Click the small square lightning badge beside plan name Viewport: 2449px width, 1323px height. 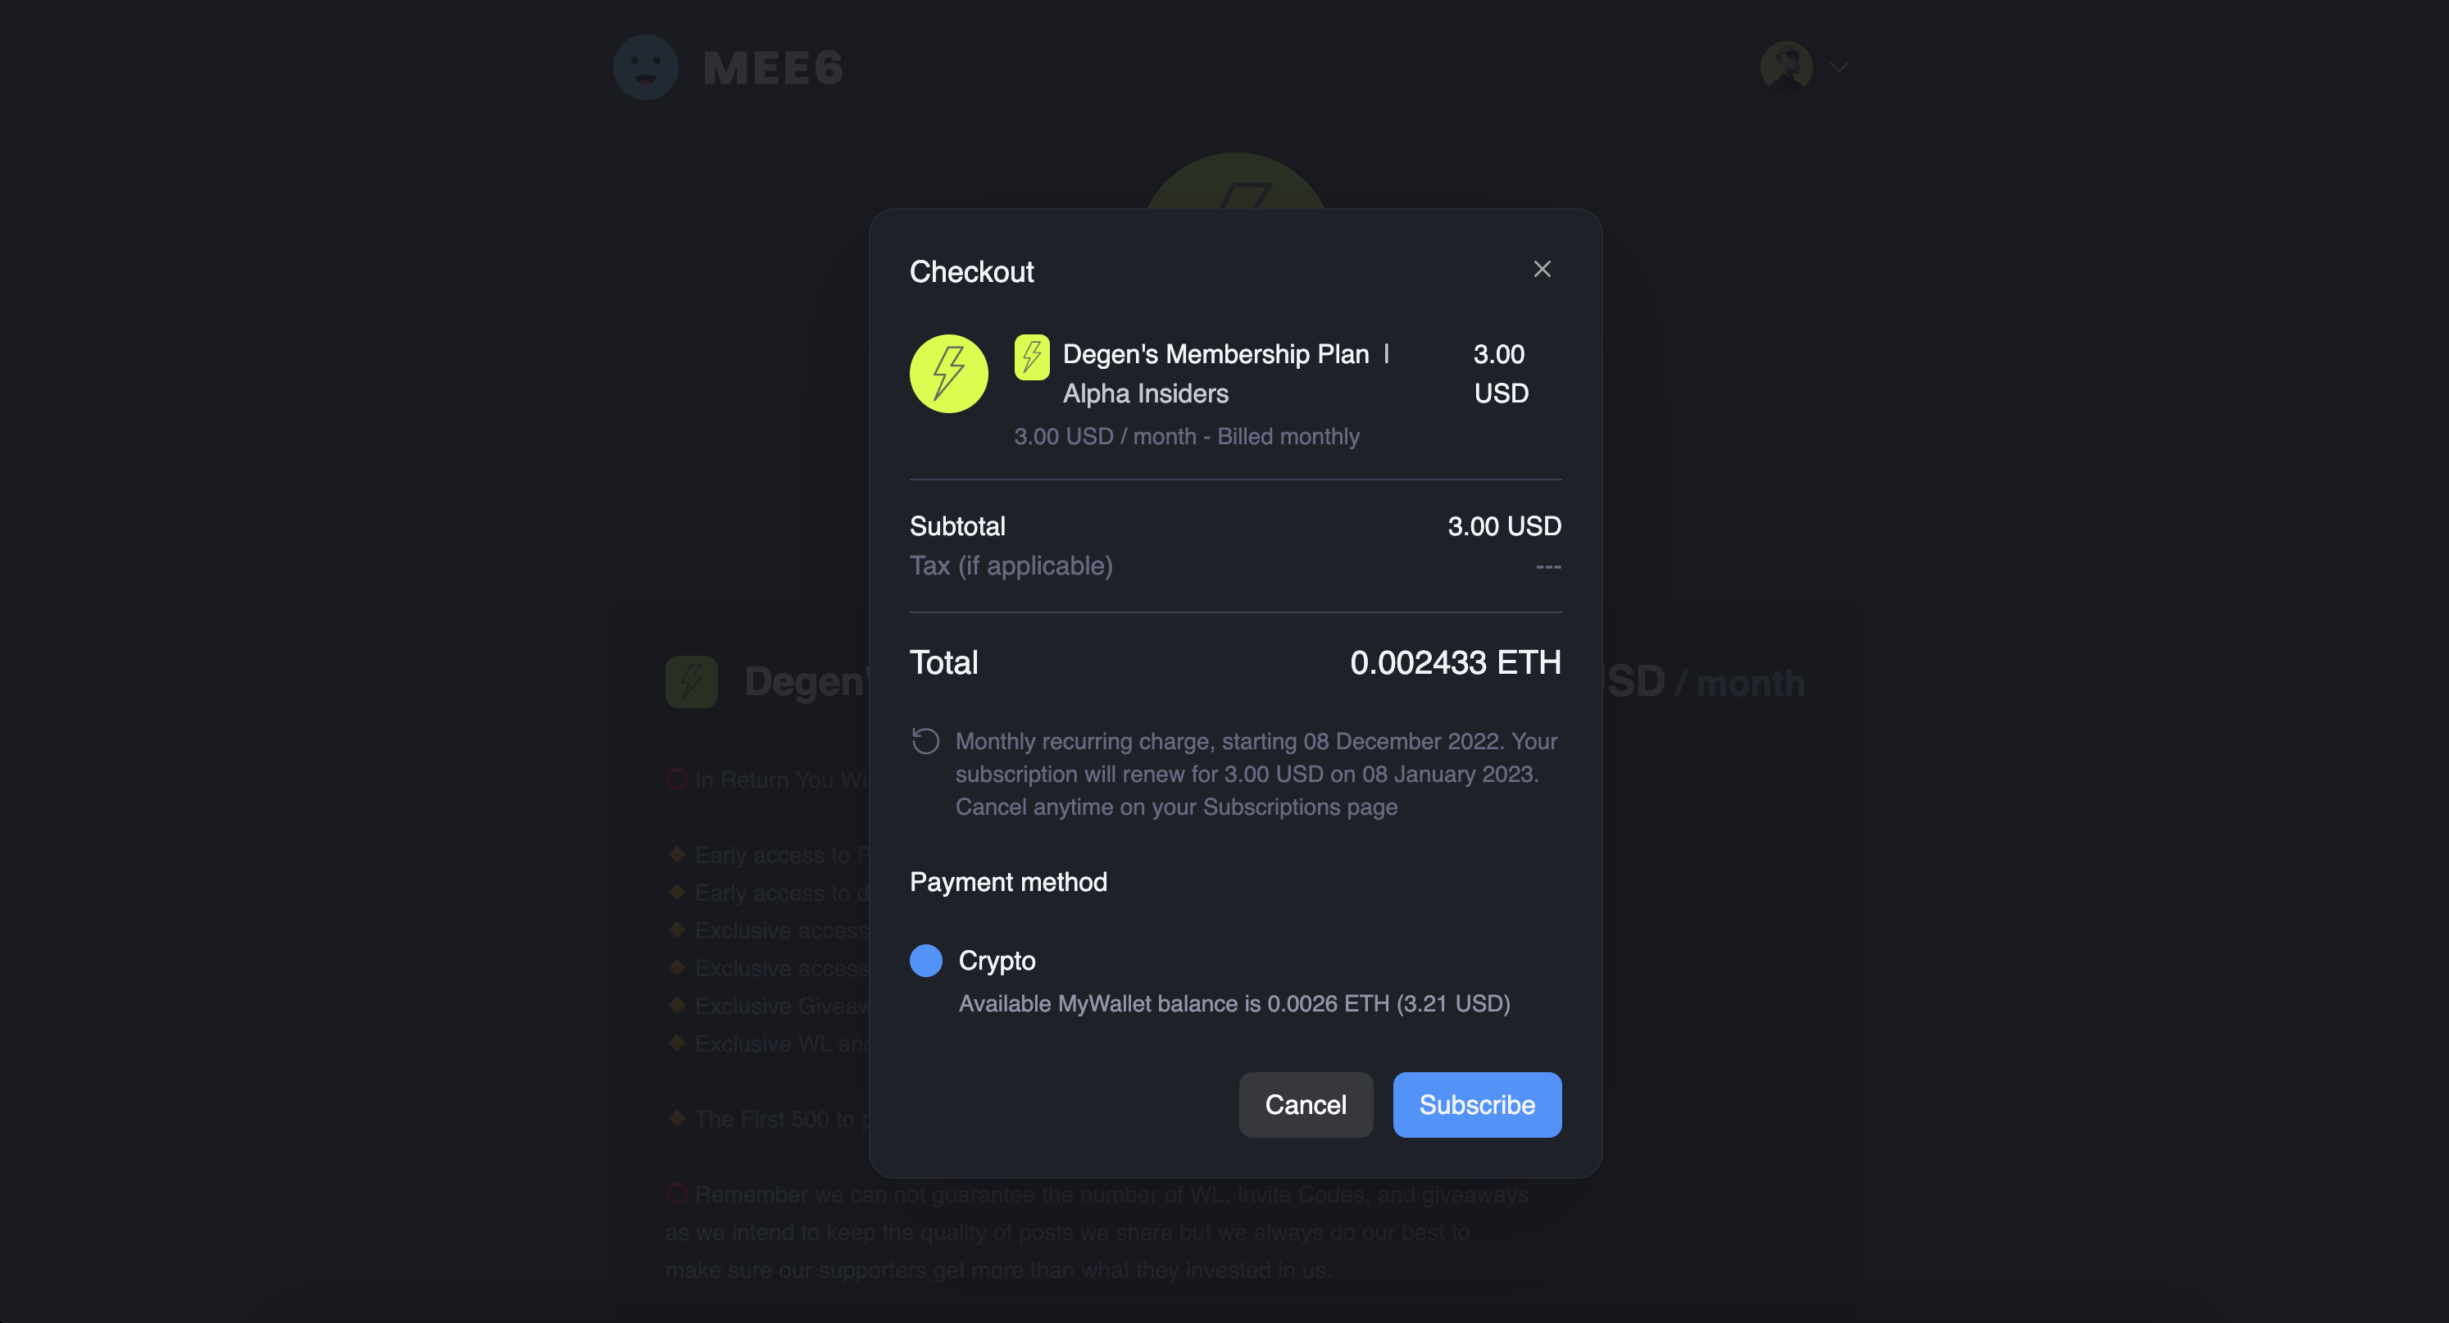click(1032, 357)
